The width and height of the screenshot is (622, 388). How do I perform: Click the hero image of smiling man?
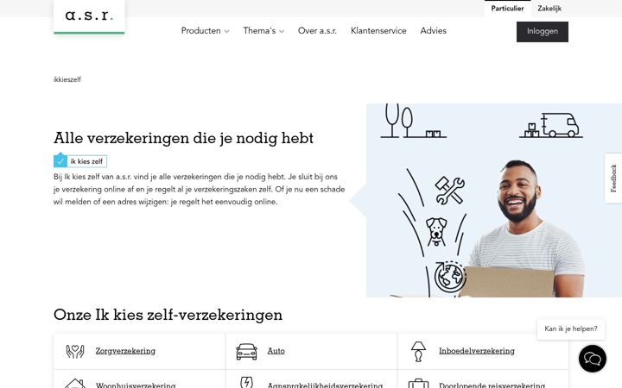coord(494,200)
